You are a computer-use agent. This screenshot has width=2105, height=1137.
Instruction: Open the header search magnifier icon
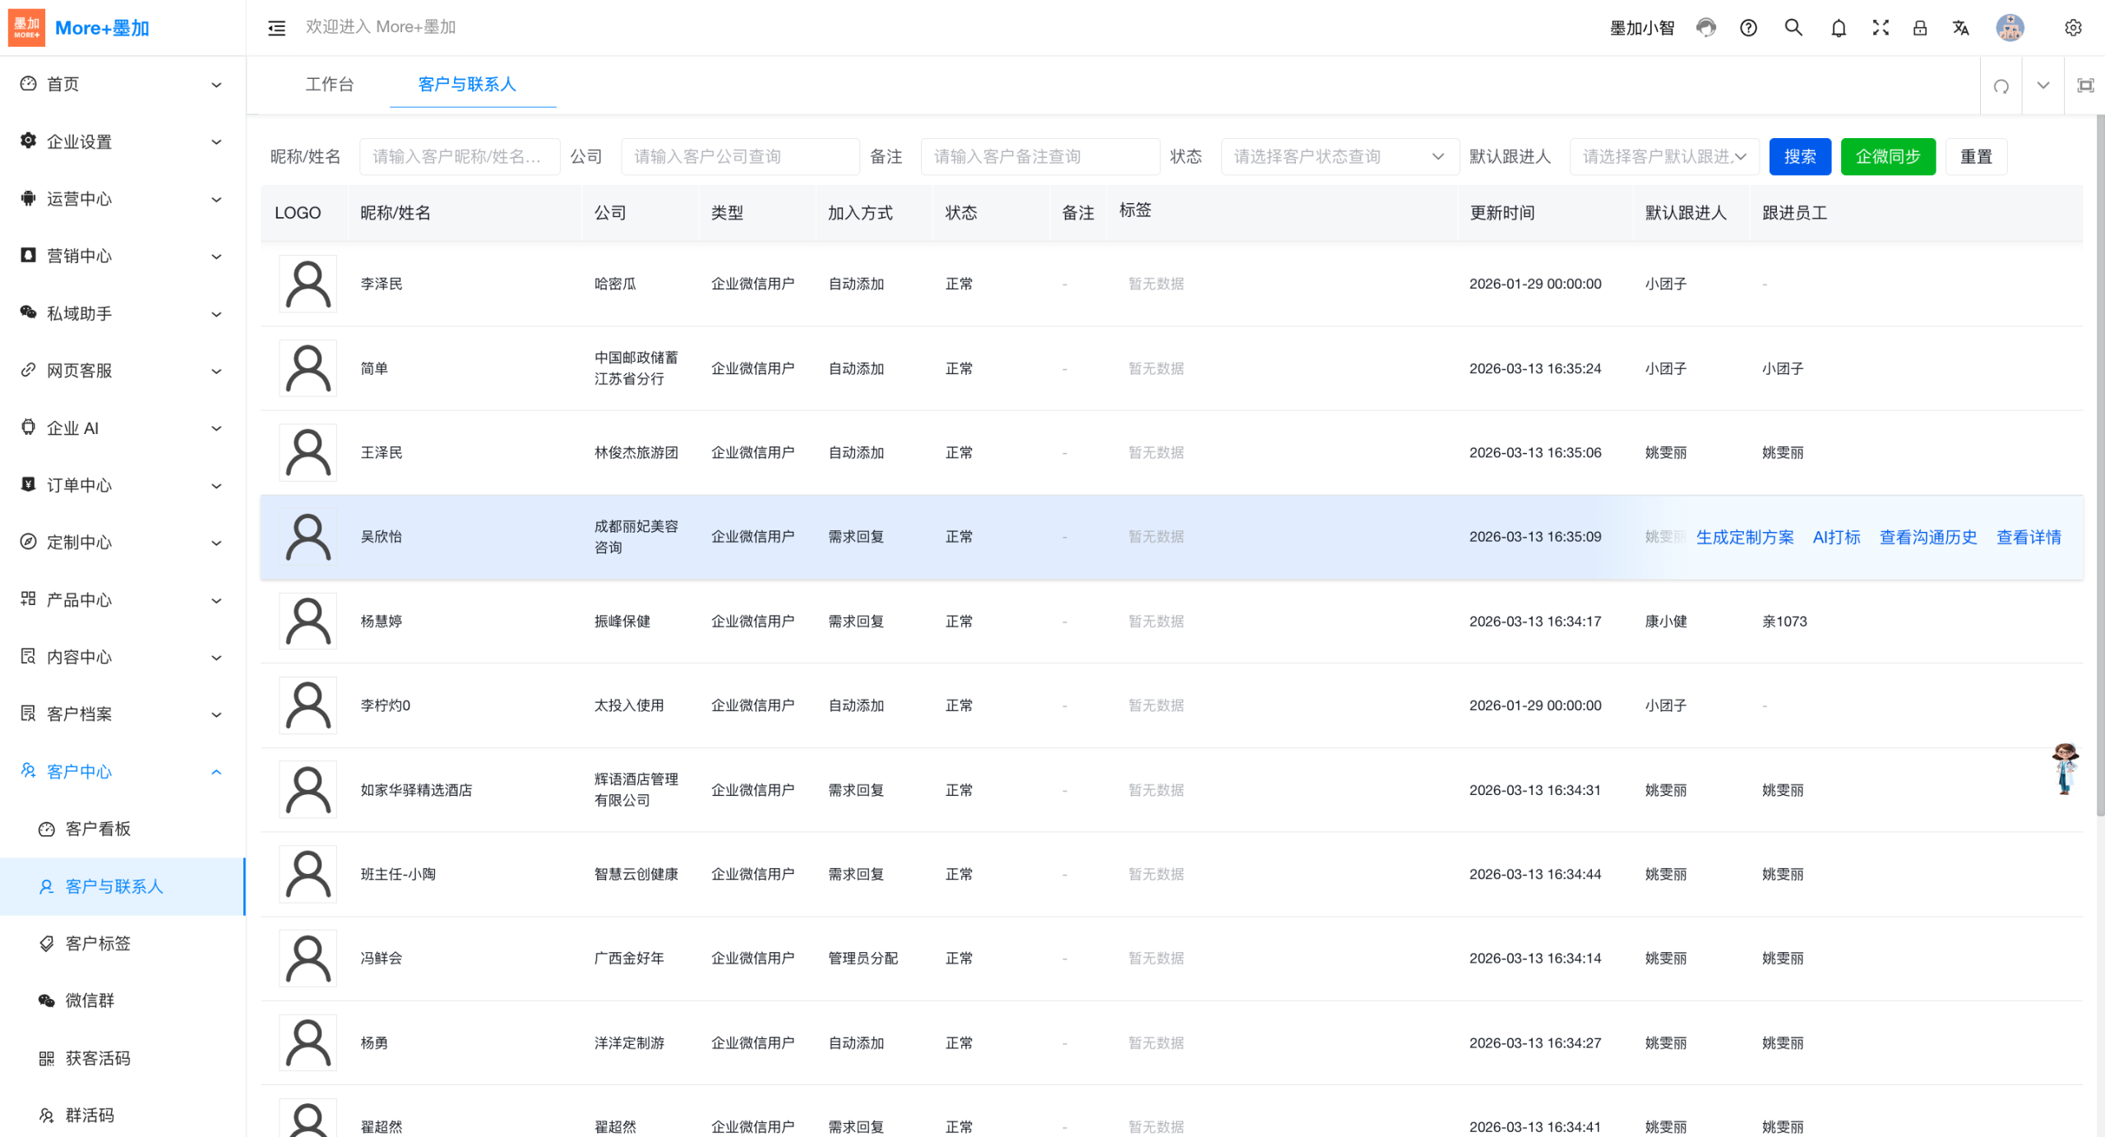coord(1793,28)
